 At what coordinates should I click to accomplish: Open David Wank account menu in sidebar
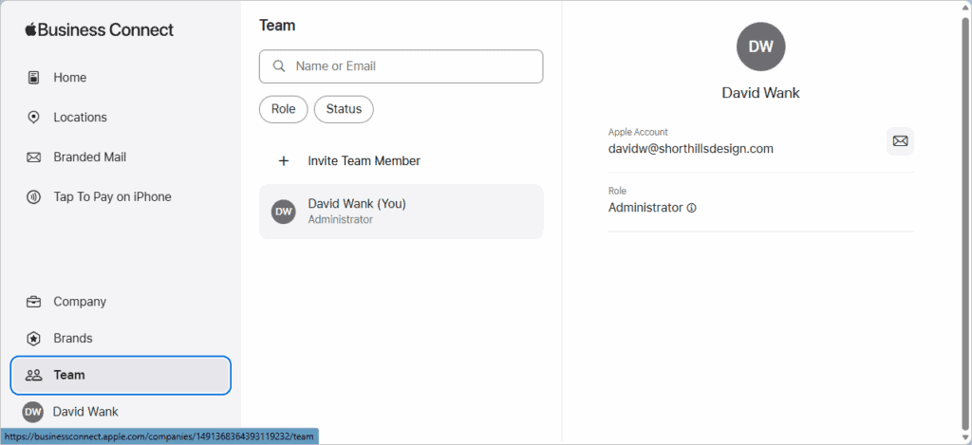point(85,412)
